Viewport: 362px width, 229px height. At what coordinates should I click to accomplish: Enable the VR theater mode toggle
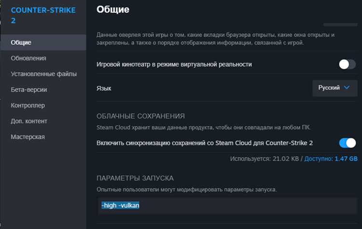(347, 64)
